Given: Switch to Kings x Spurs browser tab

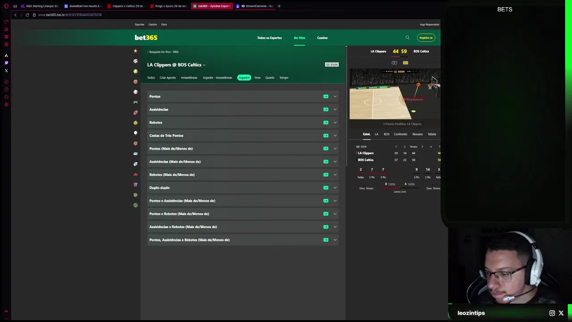Looking at the screenshot, I should [x=169, y=6].
